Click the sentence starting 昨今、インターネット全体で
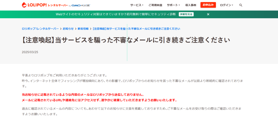Image resolution: width=278 pixels, height=117 pixels. (x=132, y=84)
